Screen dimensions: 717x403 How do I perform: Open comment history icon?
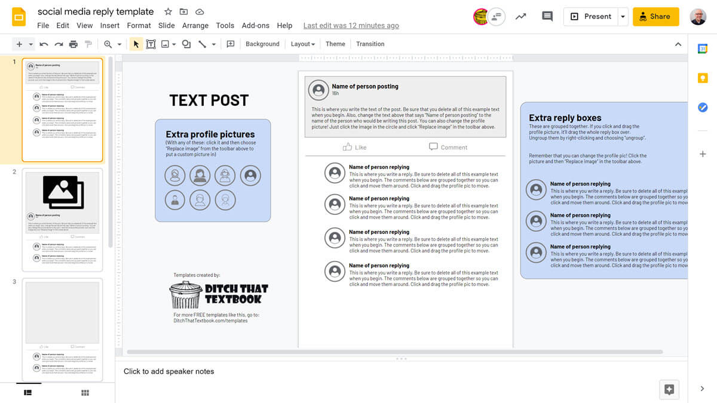pos(547,17)
